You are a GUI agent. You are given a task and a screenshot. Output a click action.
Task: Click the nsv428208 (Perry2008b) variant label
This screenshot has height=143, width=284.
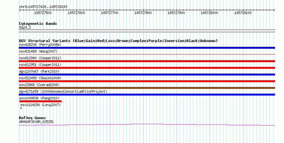(40, 45)
